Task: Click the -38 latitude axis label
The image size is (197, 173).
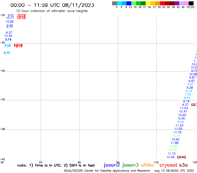Action: [2, 129]
